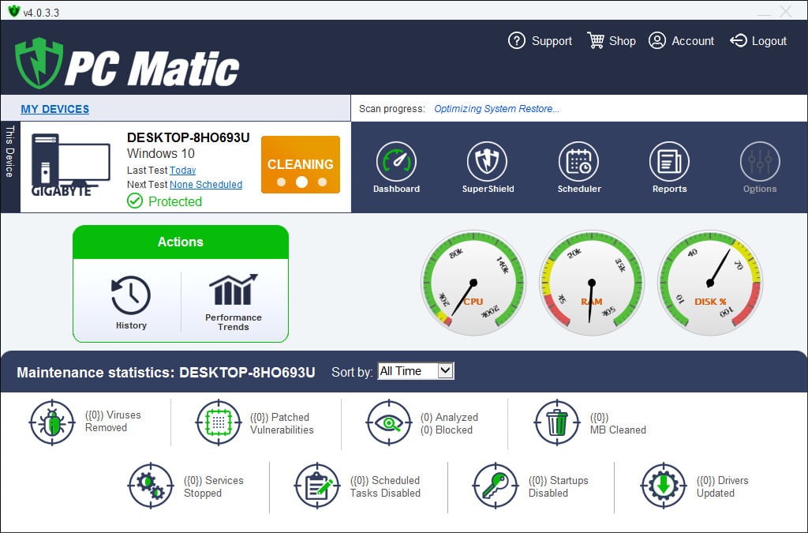Click the CPU gauge
This screenshot has width=808, height=533.
point(473,283)
